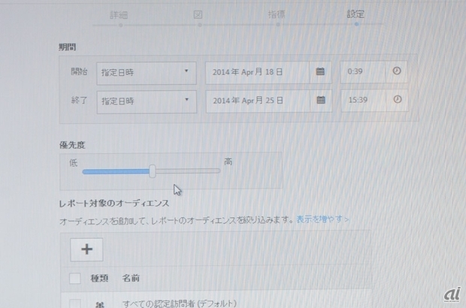Open the 終了 指定日時 dropdown
The image size is (466, 308).
point(147,101)
